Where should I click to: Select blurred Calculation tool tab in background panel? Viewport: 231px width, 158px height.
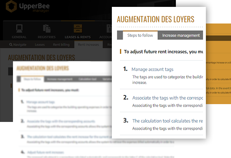[88, 79]
